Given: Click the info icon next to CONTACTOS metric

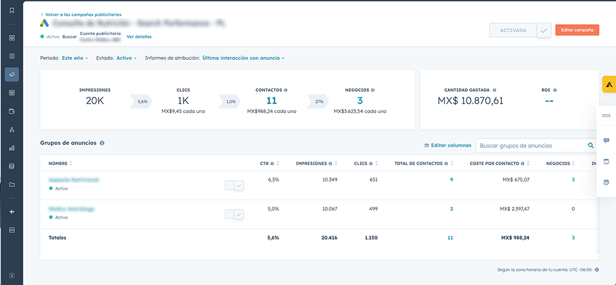Looking at the screenshot, I should coord(285,90).
